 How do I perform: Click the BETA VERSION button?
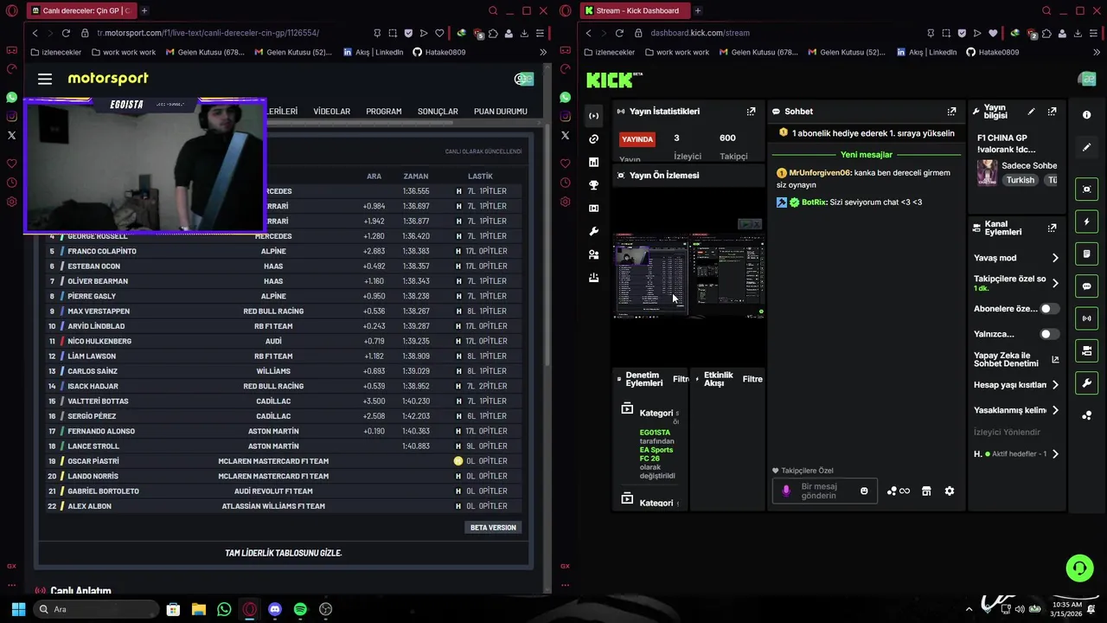[493, 528]
